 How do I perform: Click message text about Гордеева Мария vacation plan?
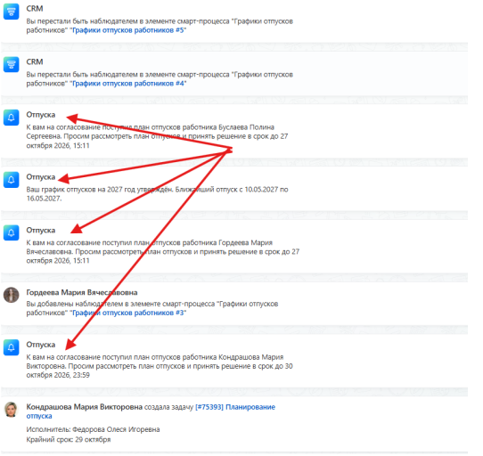click(x=163, y=251)
